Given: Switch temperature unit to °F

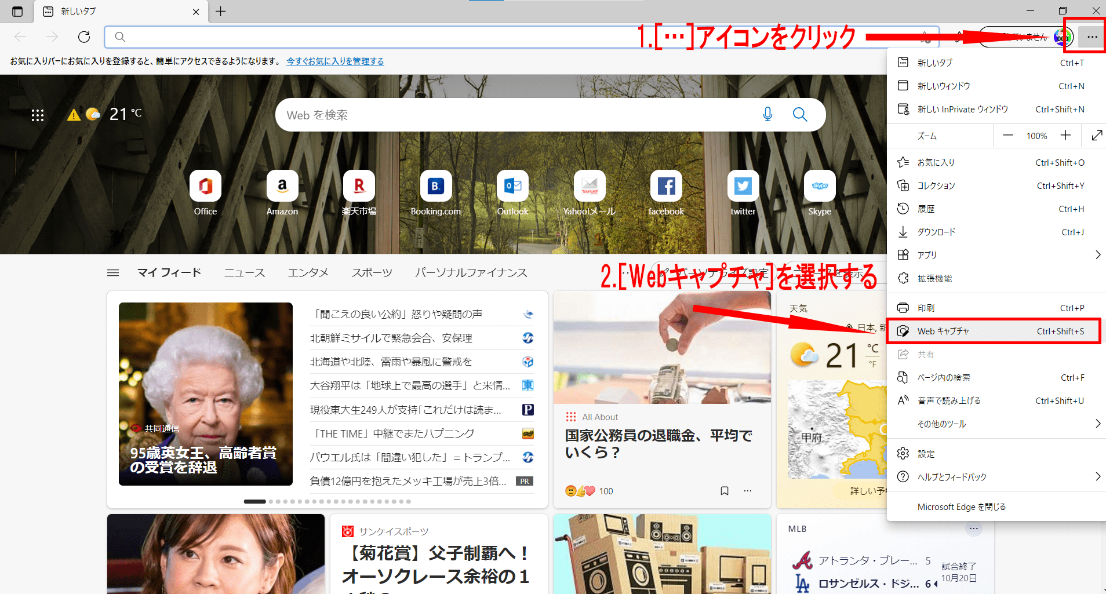Looking at the screenshot, I should tap(872, 365).
